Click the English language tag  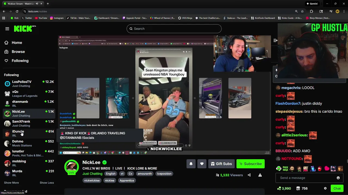[x=111, y=174]
